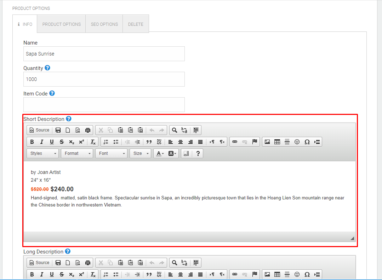This screenshot has height=280, width=382.
Task: Click block quote icon in Short Description
Action: coord(149,142)
